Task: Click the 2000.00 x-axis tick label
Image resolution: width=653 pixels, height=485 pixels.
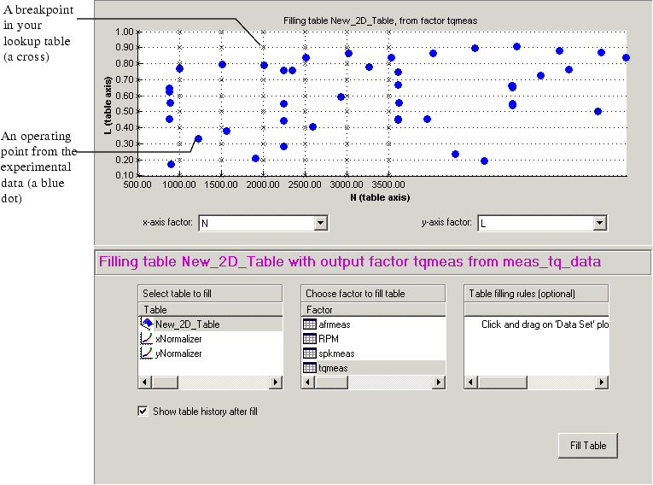Action: (x=263, y=184)
